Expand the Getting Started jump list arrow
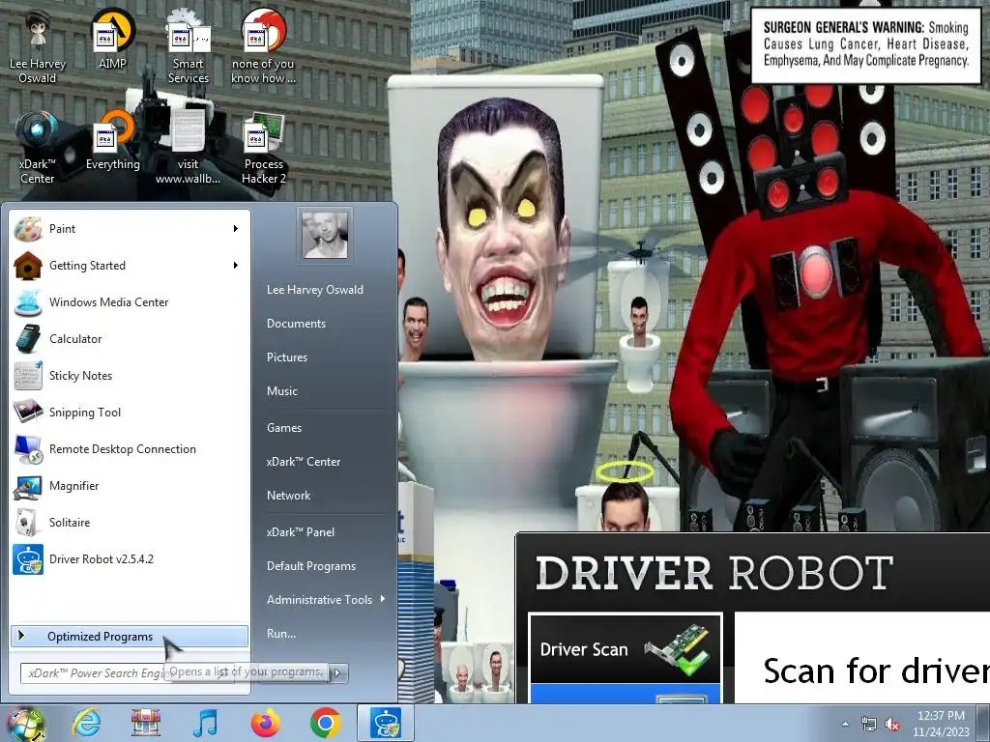Image resolution: width=990 pixels, height=742 pixels. [x=236, y=266]
